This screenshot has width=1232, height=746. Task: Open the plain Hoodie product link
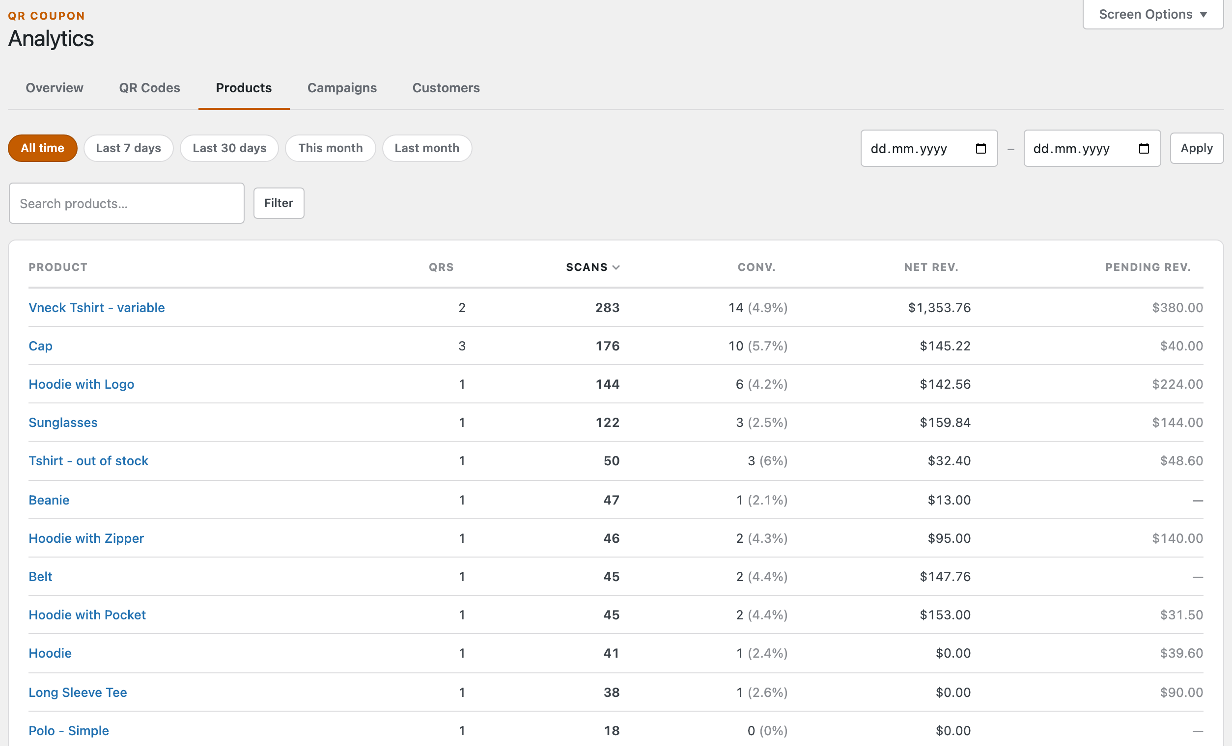pos(50,654)
